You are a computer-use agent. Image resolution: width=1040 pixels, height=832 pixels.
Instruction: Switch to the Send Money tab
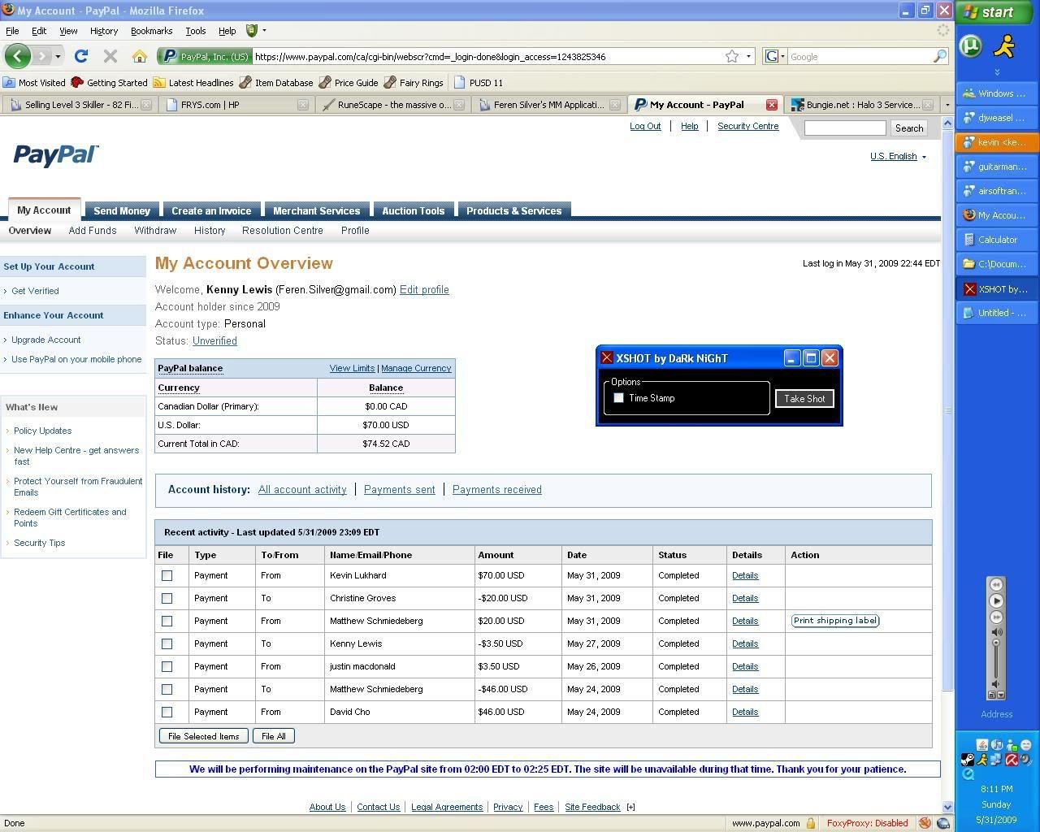click(122, 210)
